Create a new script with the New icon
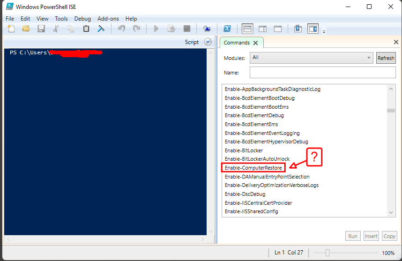The image size is (402, 261). coord(11,29)
